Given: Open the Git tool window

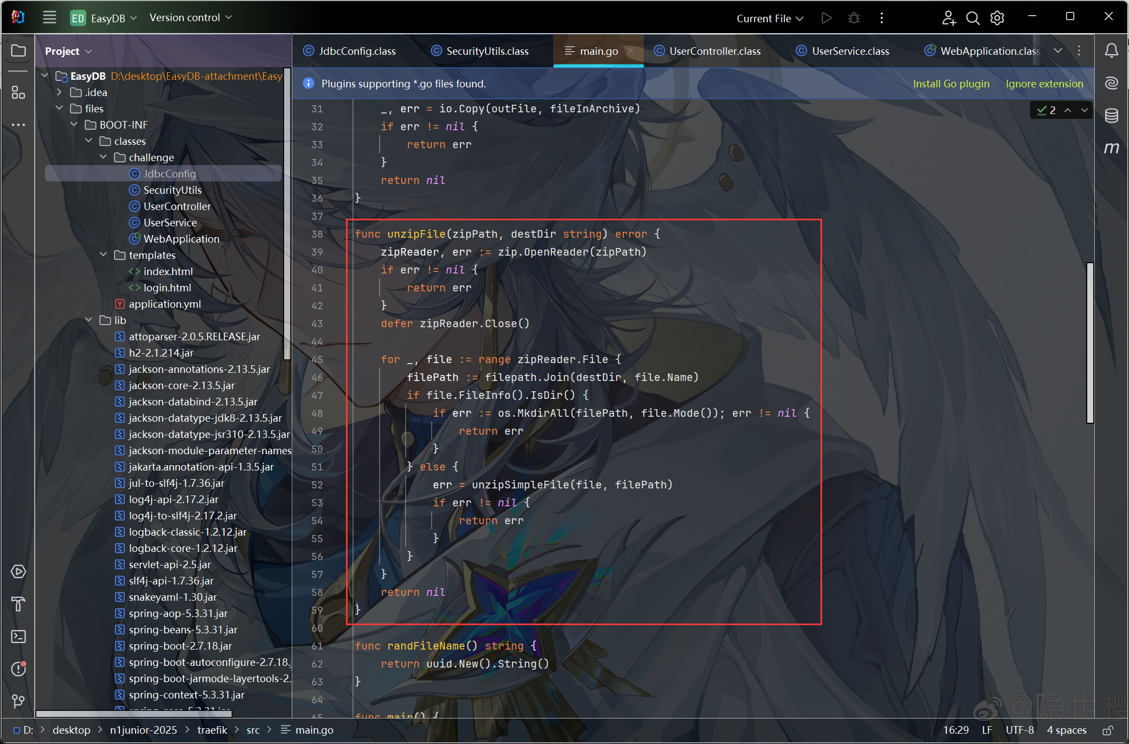Looking at the screenshot, I should tap(18, 701).
